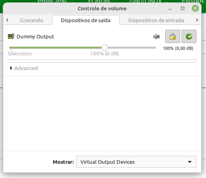
Task: Expand the Advanced section
Action: [x=24, y=68]
